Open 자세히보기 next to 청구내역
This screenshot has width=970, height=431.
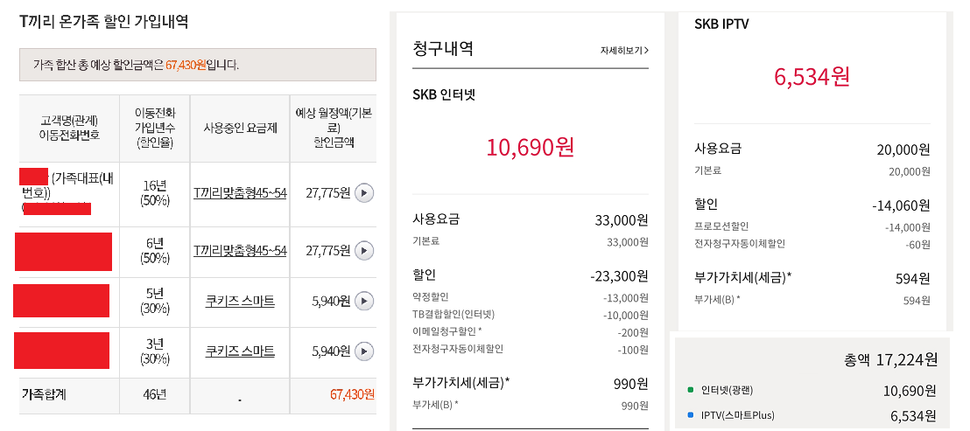[624, 51]
